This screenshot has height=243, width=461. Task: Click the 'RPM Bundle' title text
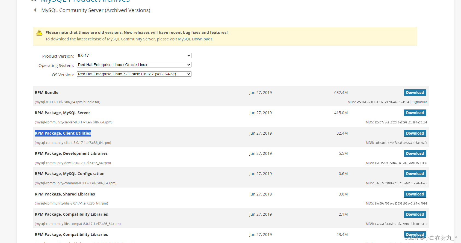tap(47, 93)
